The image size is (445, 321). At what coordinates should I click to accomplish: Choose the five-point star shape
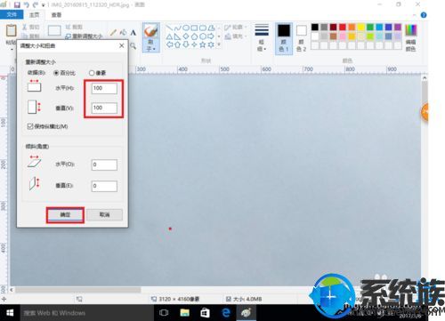pyautogui.click(x=203, y=44)
